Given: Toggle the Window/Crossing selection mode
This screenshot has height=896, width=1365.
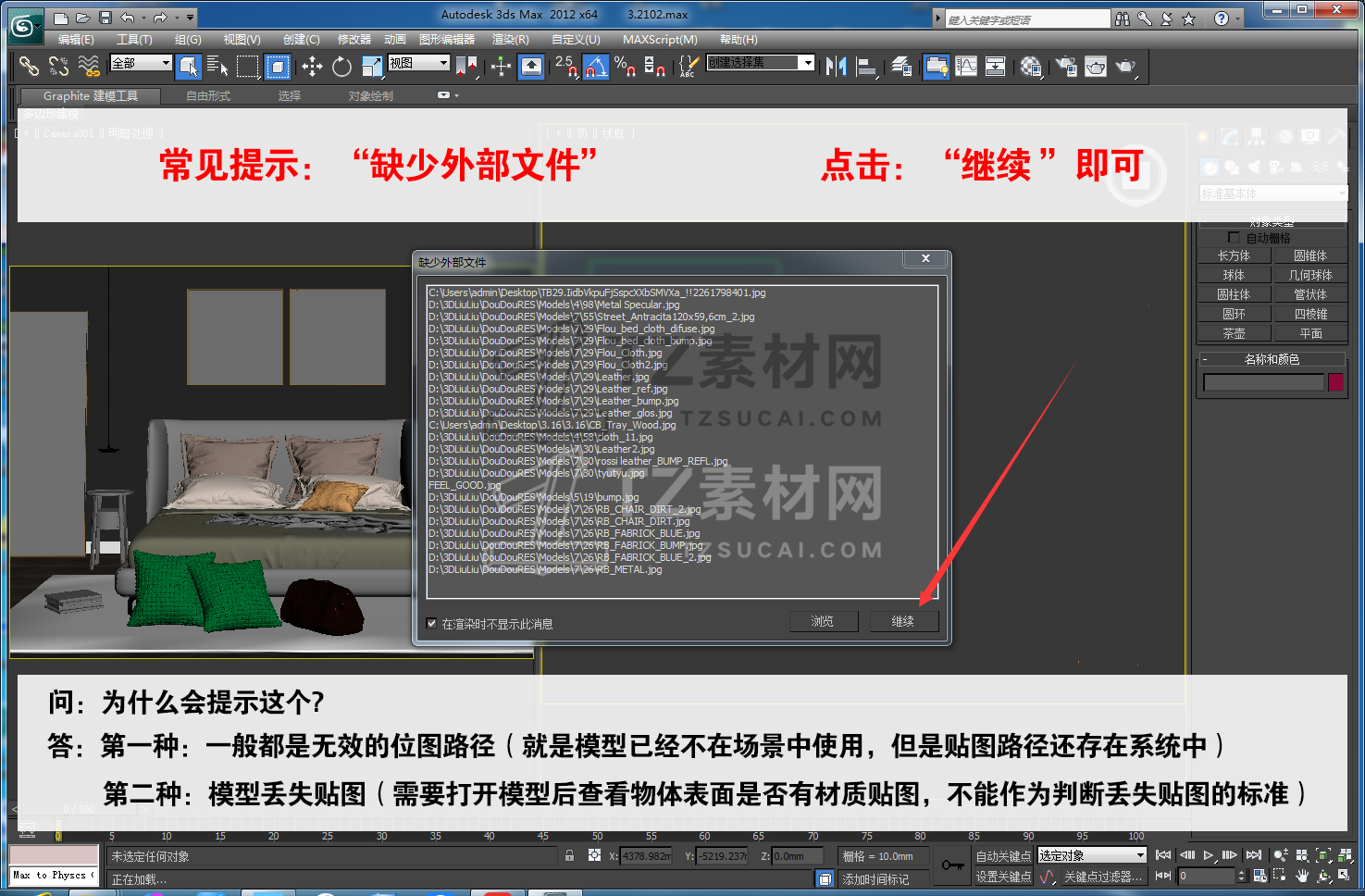Looking at the screenshot, I should (x=278, y=66).
